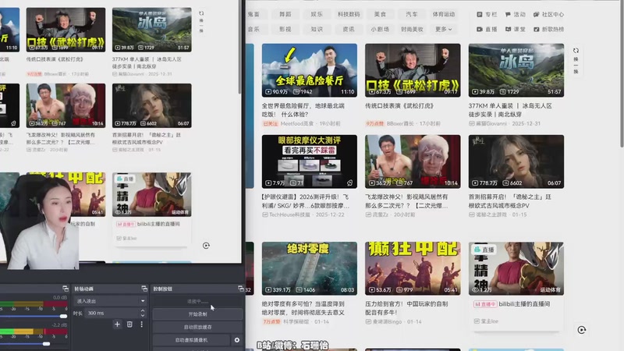Viewport: 624px width, 351px height.
Task: Select the 鬼畜 category tab
Action: pos(253,14)
